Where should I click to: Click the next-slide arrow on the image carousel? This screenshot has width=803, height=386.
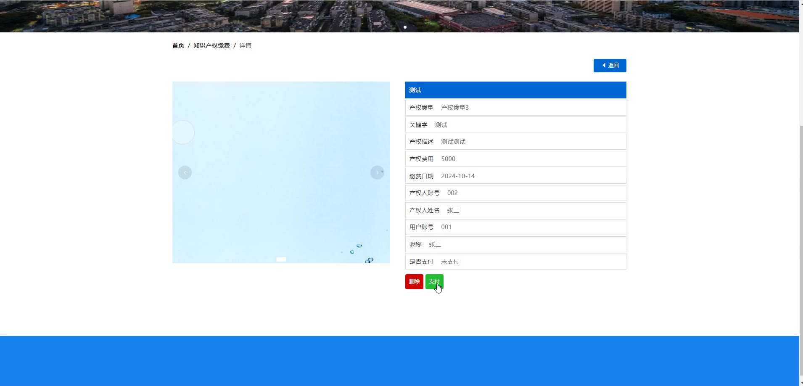coord(377,173)
